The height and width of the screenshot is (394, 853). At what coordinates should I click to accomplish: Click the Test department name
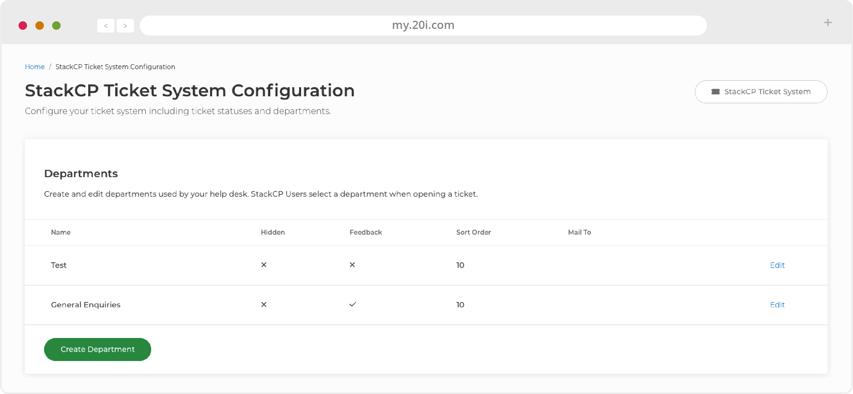[x=59, y=265]
